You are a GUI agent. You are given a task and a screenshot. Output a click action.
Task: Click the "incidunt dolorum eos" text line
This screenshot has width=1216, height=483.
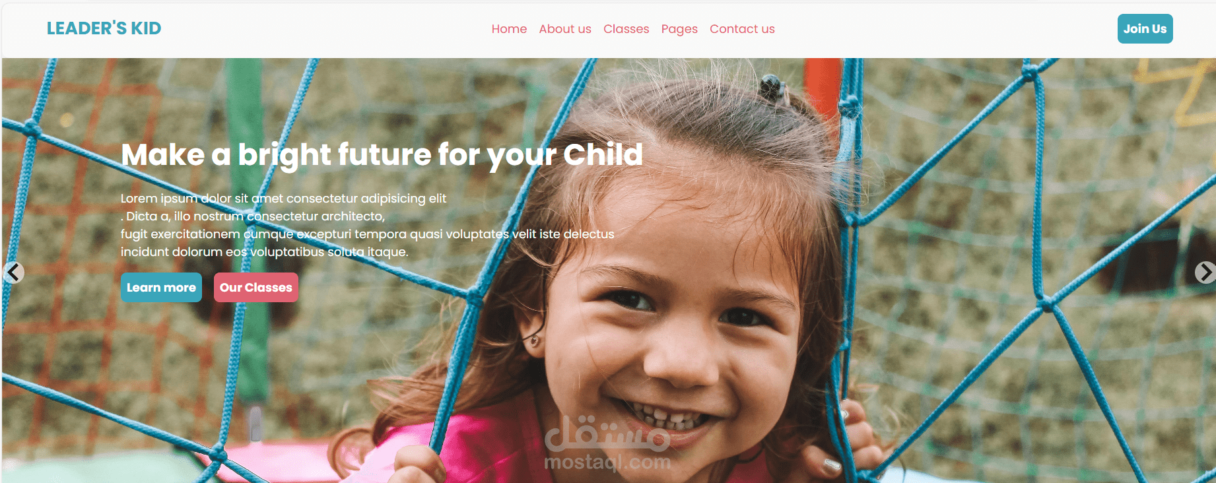pos(264,251)
